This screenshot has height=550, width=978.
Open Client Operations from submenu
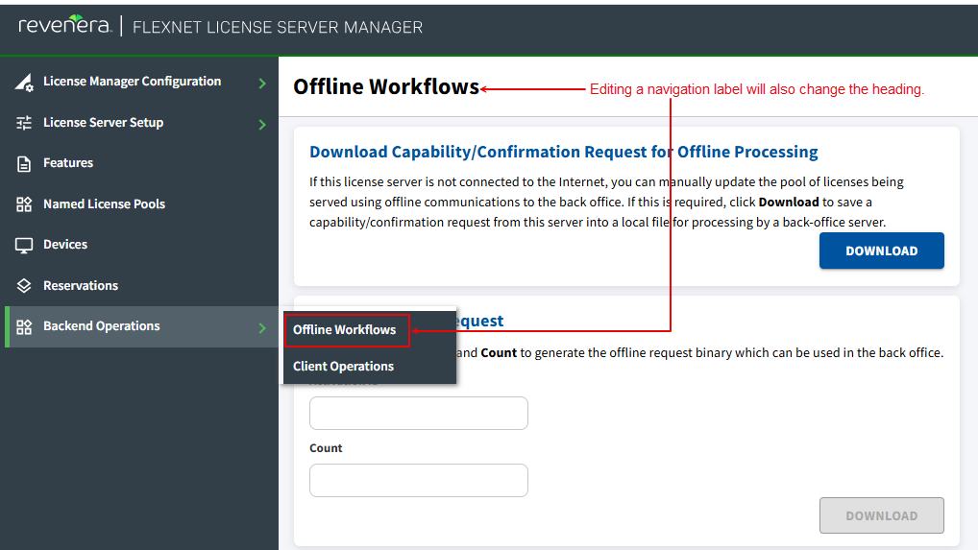click(x=343, y=367)
